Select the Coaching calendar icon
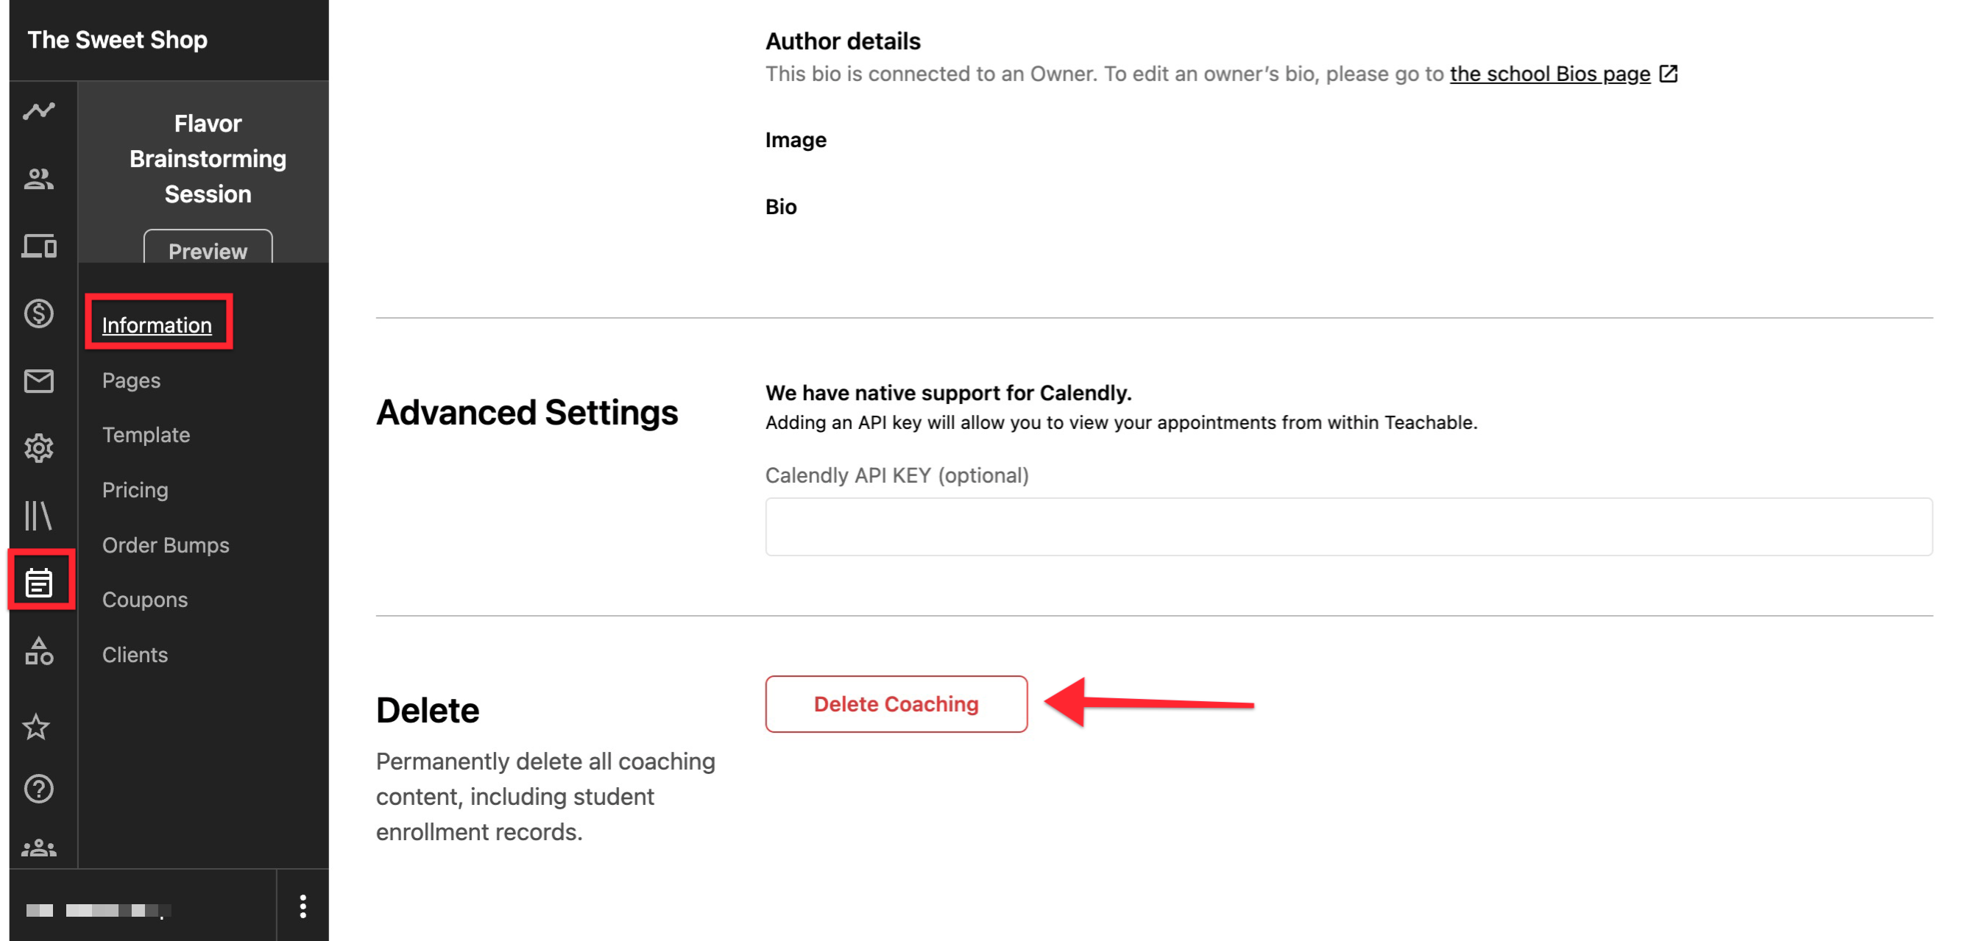The width and height of the screenshot is (1974, 941). coord(39,583)
